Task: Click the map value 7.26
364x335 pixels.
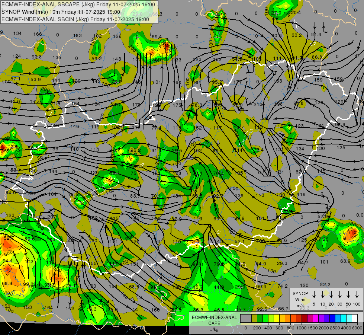Action: (x=323, y=239)
